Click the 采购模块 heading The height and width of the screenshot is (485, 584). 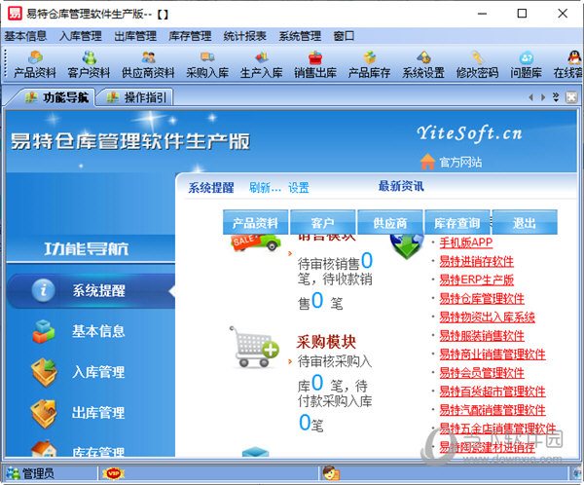click(326, 342)
